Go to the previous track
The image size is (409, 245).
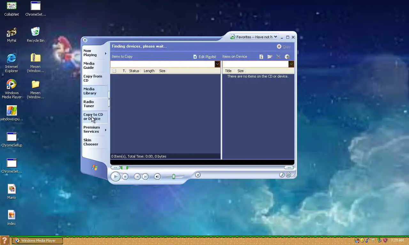tap(137, 176)
